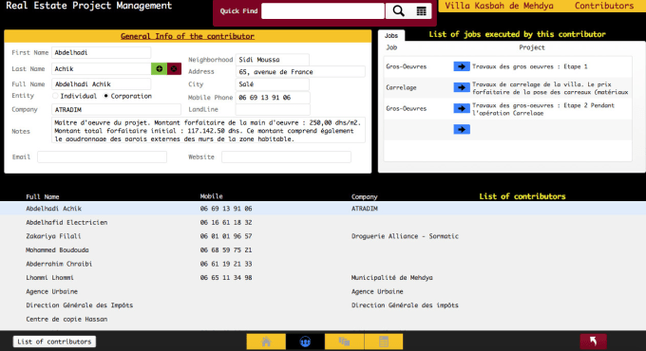
Task: Click the List of contributors button
Action: [x=54, y=342]
